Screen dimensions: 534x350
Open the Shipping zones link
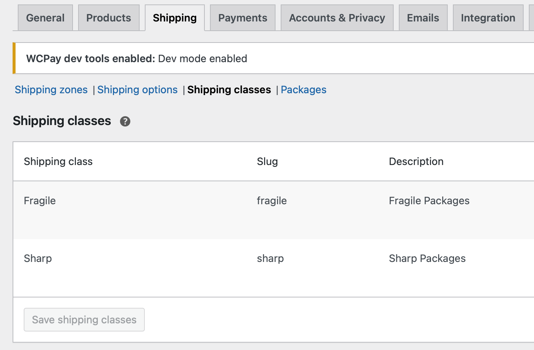click(x=51, y=90)
